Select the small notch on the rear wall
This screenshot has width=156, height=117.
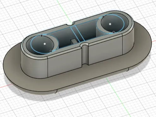[x=71, y=24]
